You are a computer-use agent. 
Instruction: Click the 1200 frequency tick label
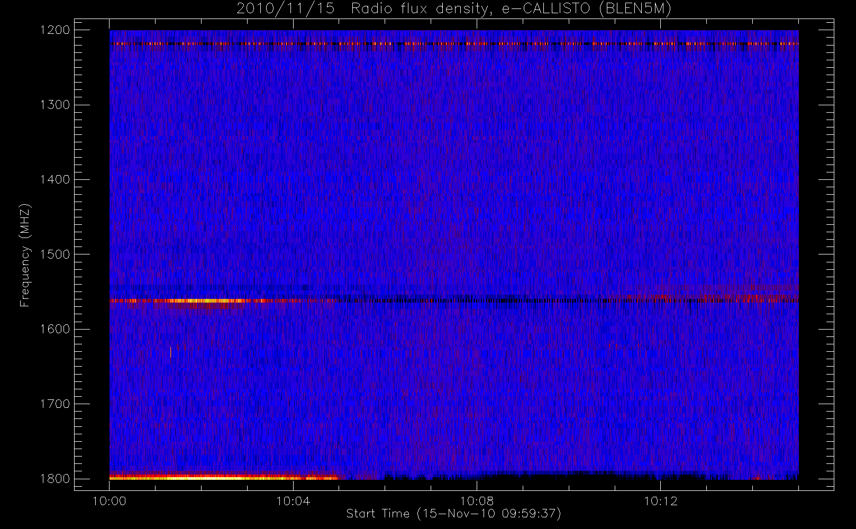55,30
